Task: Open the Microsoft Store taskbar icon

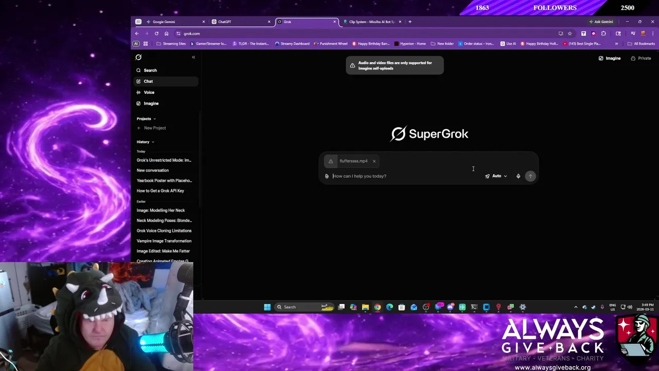Action: pyautogui.click(x=402, y=308)
